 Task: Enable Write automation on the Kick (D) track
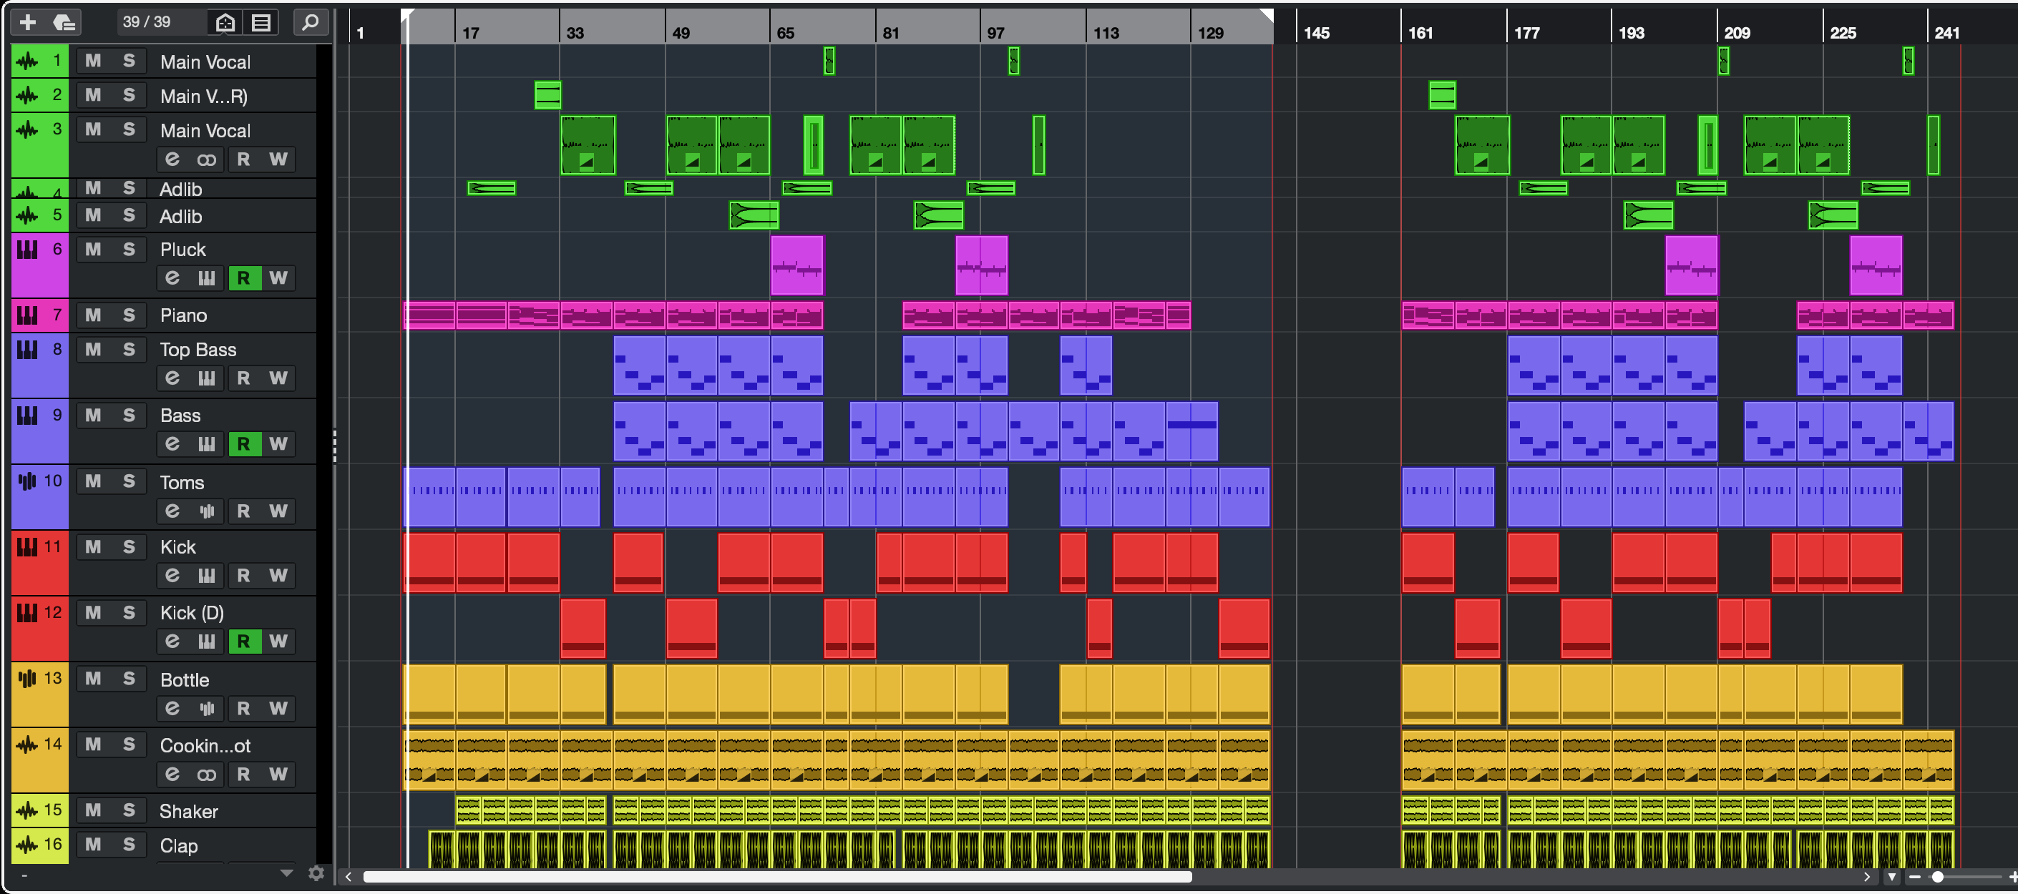coord(278,641)
